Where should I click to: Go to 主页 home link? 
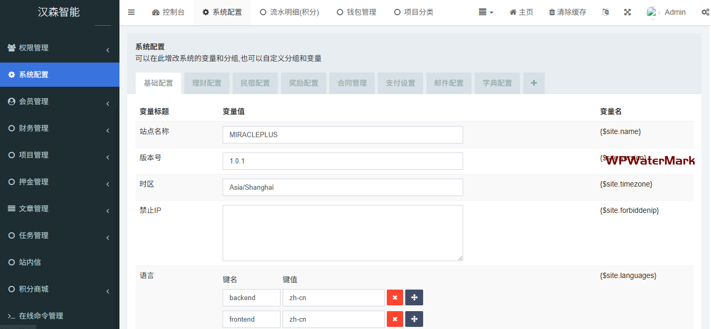(521, 12)
